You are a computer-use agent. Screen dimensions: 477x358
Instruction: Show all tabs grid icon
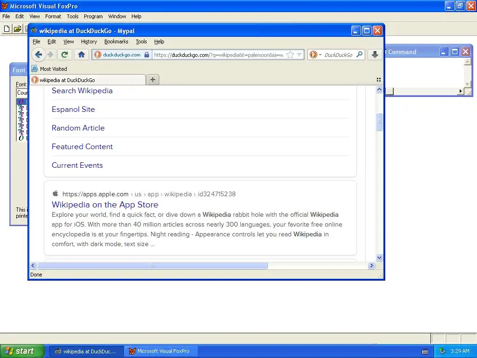point(378,80)
